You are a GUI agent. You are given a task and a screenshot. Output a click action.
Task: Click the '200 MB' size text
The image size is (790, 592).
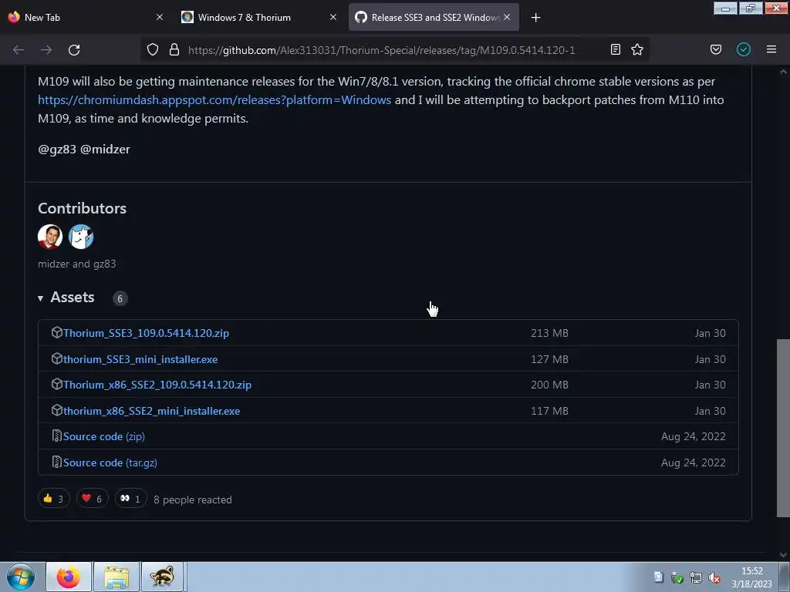click(x=549, y=385)
